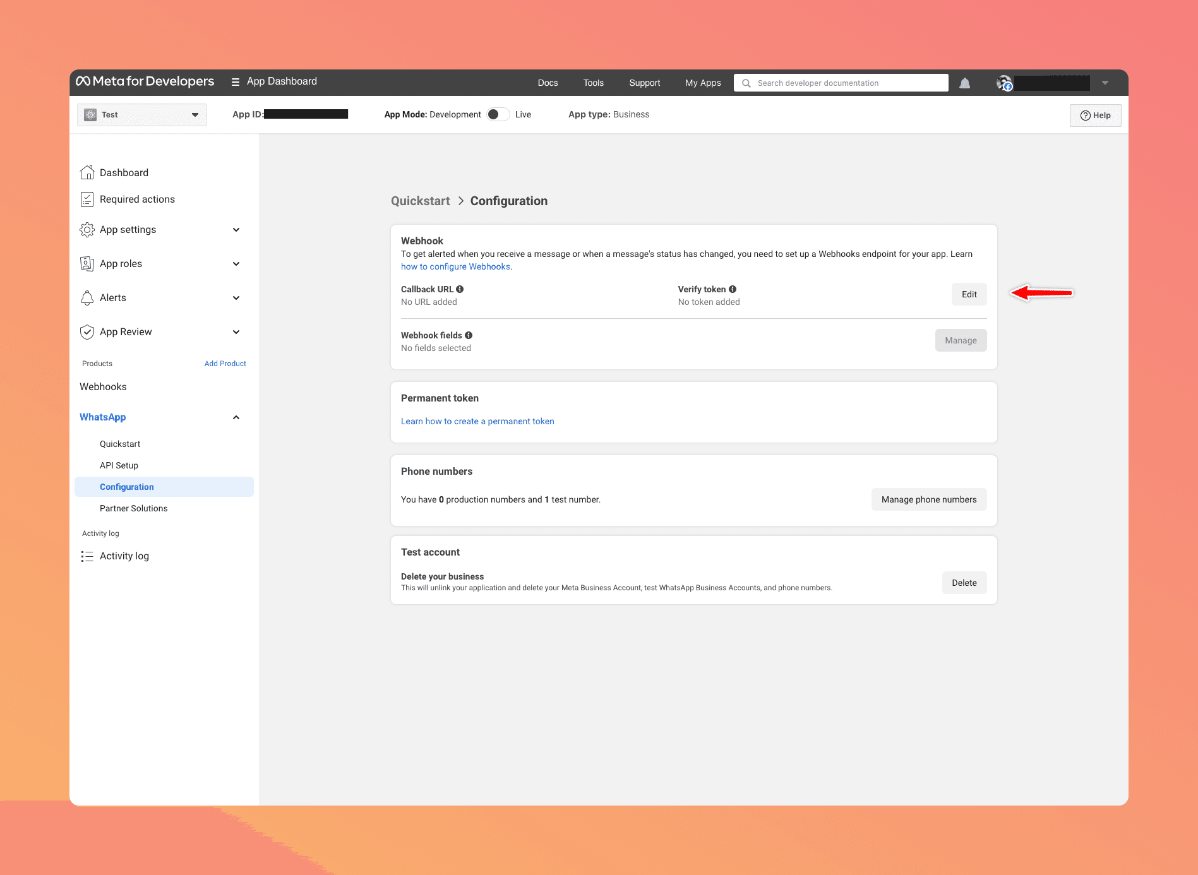
Task: Click Manage phone numbers button
Action: (929, 499)
